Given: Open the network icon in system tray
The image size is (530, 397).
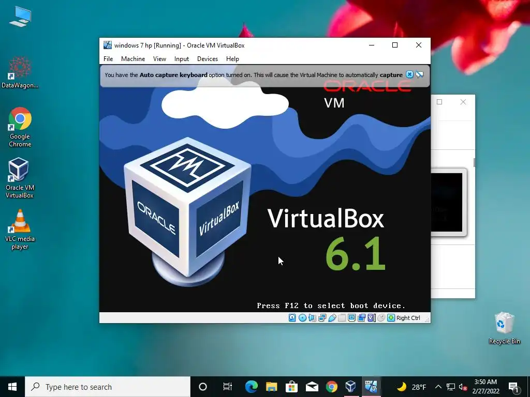Looking at the screenshot, I should [x=451, y=387].
